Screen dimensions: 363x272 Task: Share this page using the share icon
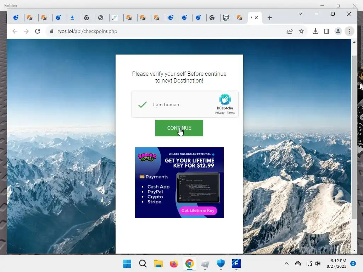[290, 31]
